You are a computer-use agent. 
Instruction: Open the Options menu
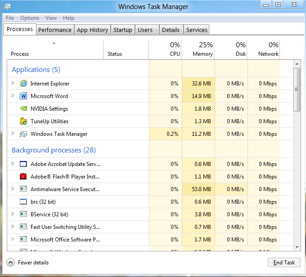pos(30,18)
